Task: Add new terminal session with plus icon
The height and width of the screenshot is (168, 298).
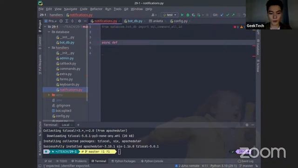Action: 78,125
